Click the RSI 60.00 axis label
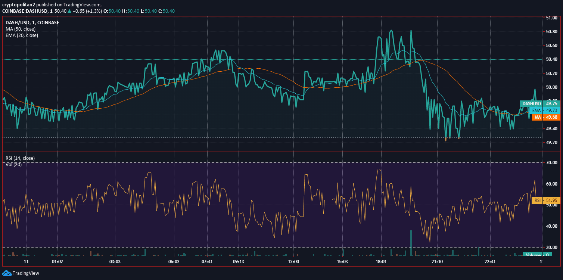This screenshot has height=280, width=563. click(x=552, y=184)
